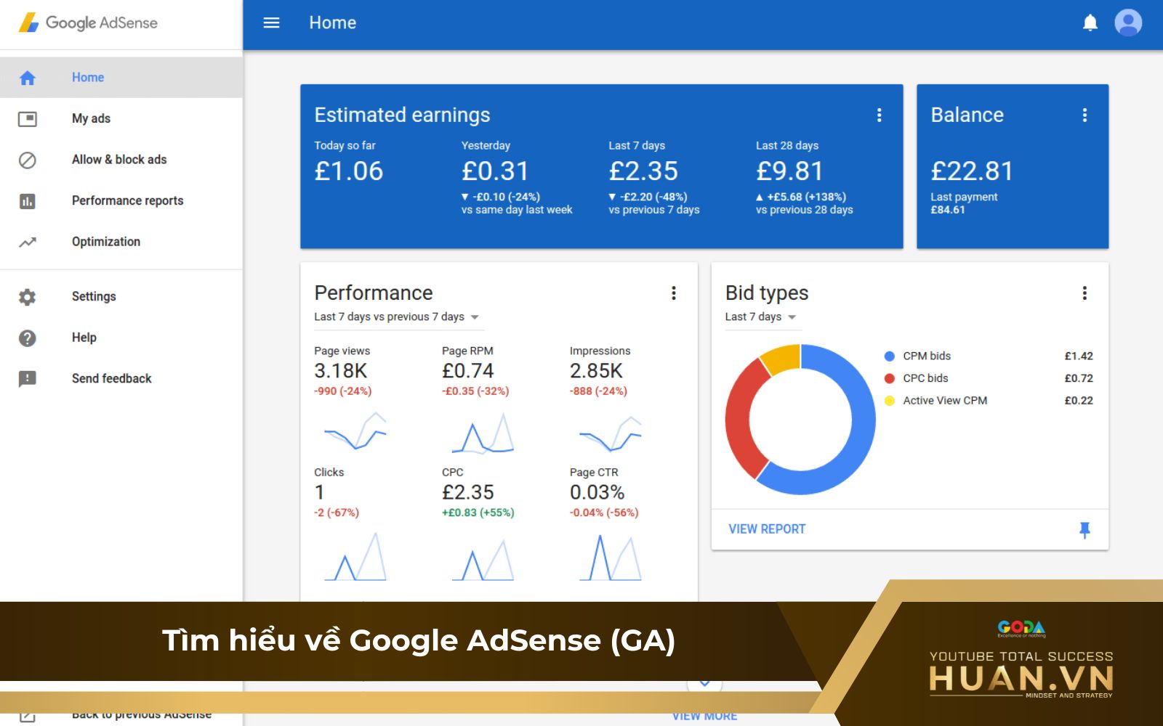The height and width of the screenshot is (726, 1163).
Task: Click the CPC sparkline chart
Action: pos(483,559)
